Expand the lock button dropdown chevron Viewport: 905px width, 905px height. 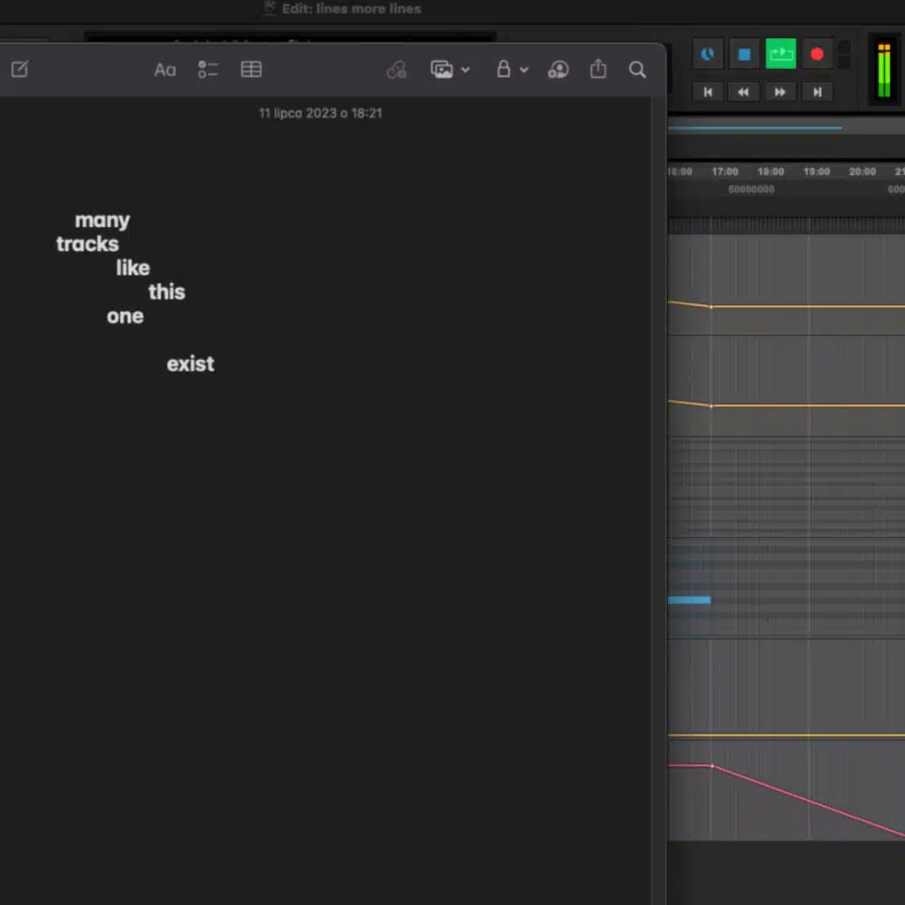[524, 70]
